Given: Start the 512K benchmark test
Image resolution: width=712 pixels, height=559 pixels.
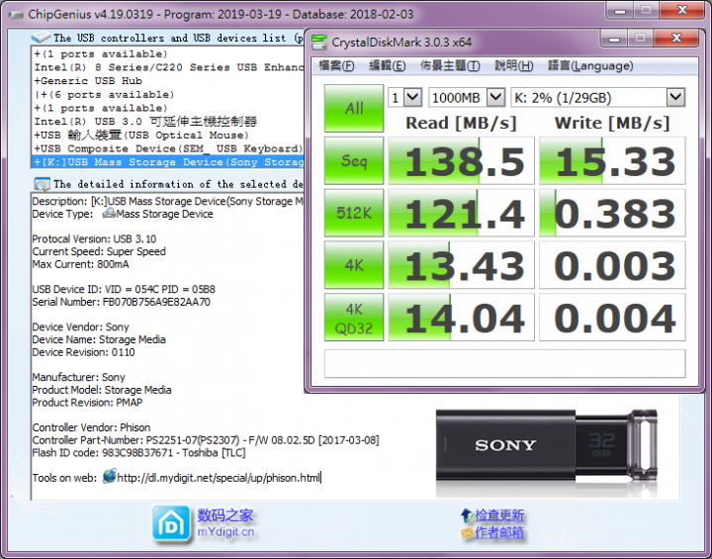Looking at the screenshot, I should pos(354,213).
